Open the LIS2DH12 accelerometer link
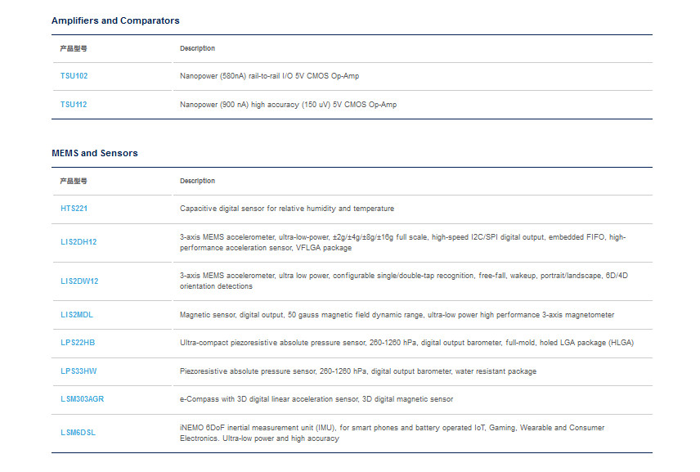The width and height of the screenshot is (700, 472). [x=79, y=242]
